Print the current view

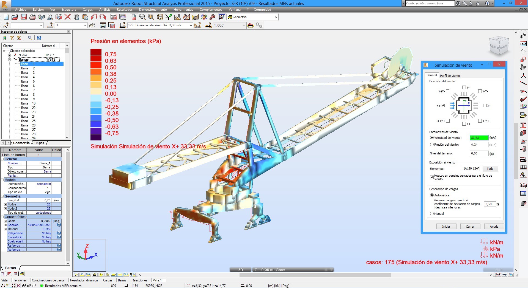point(32,17)
